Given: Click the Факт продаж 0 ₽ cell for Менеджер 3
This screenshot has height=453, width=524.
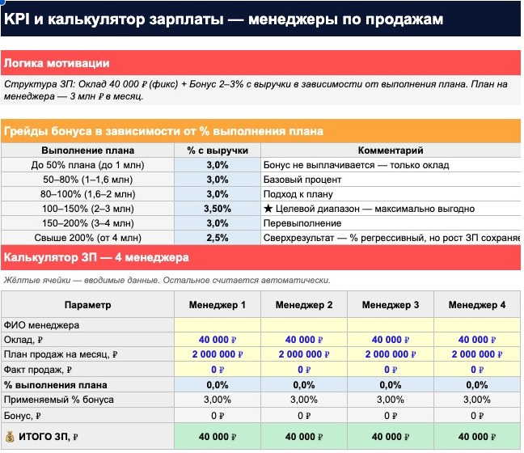Looking at the screenshot, I should tap(391, 370).
